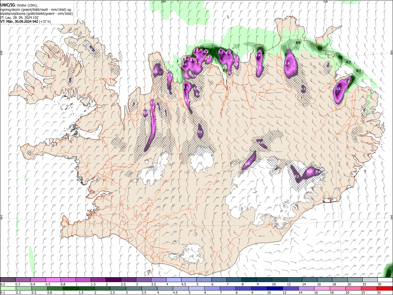Select the palest green rain swatch at 0.1
393x295 pixels.
(8, 288)
